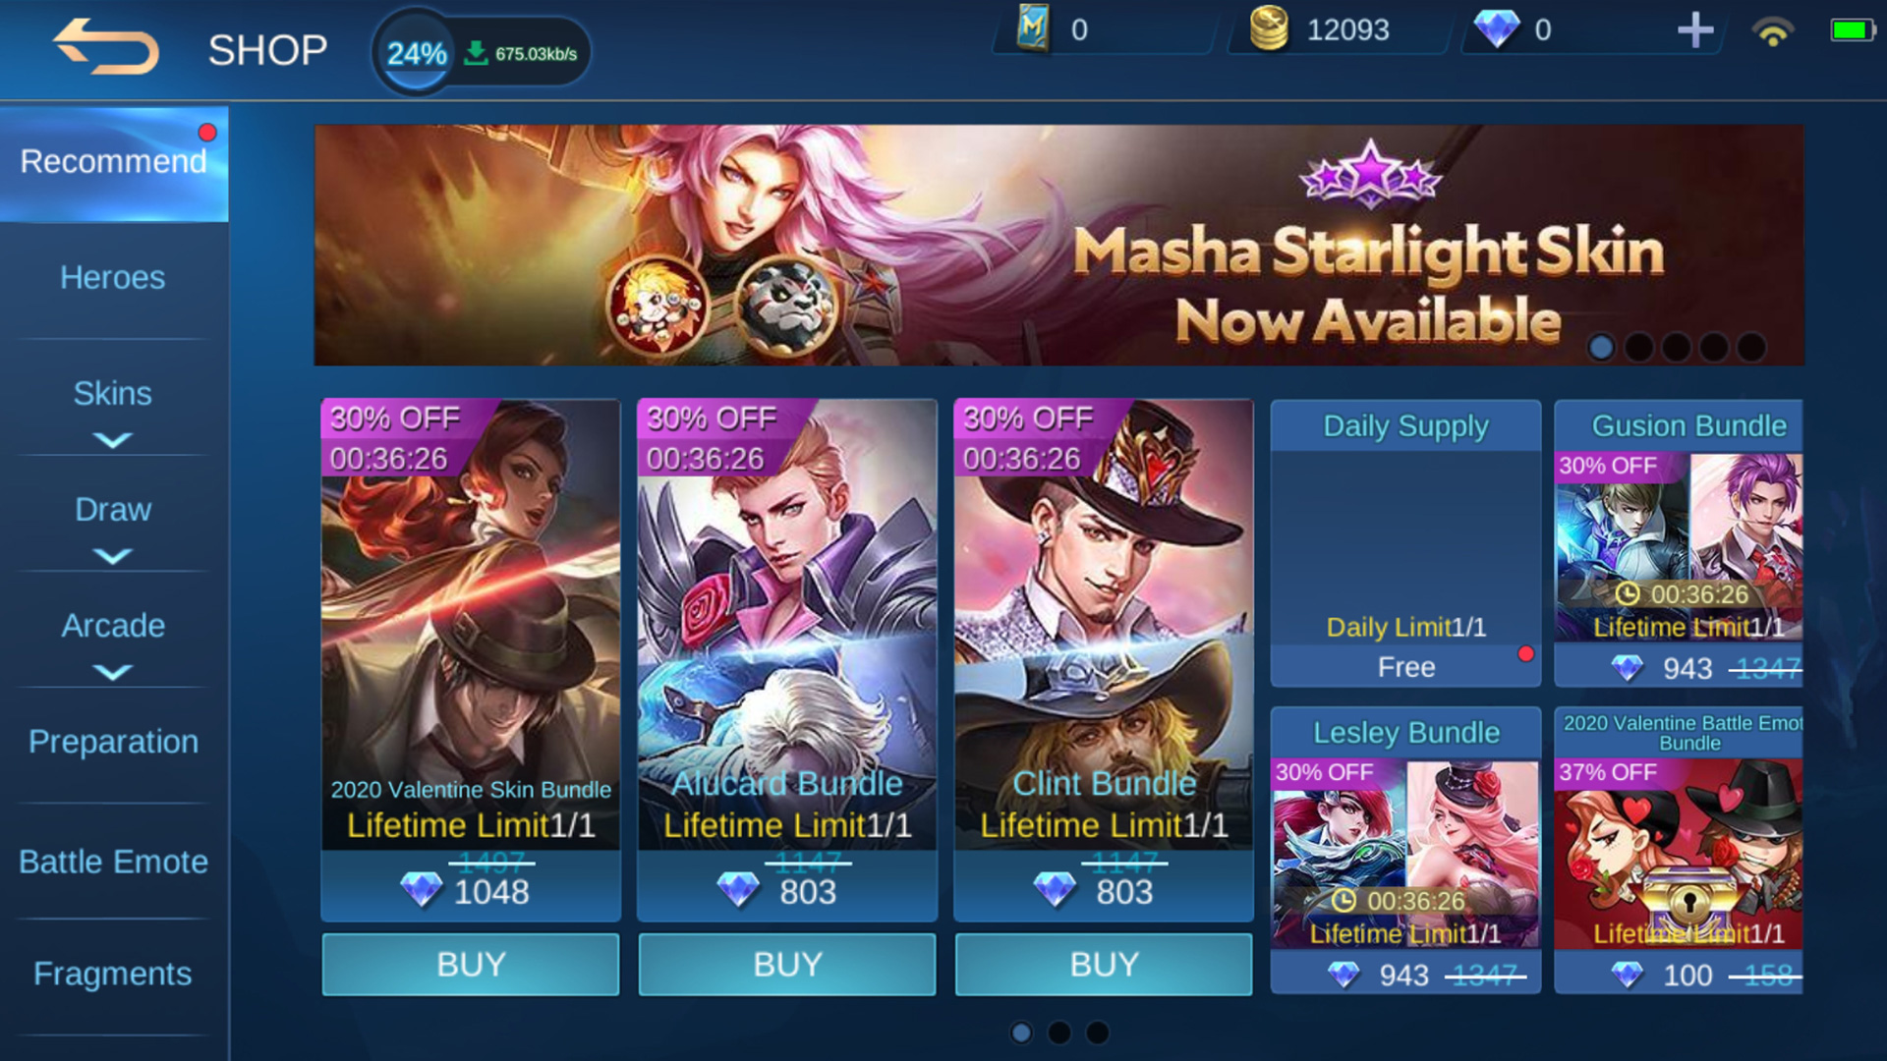Switch to the third bundle page dot

point(1097,1033)
